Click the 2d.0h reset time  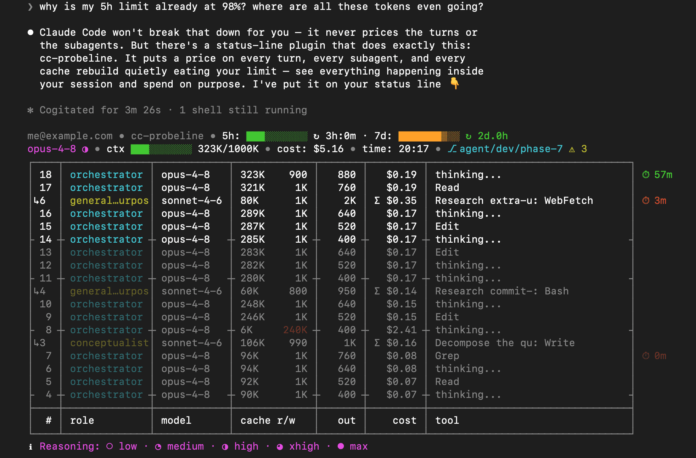[493, 136]
